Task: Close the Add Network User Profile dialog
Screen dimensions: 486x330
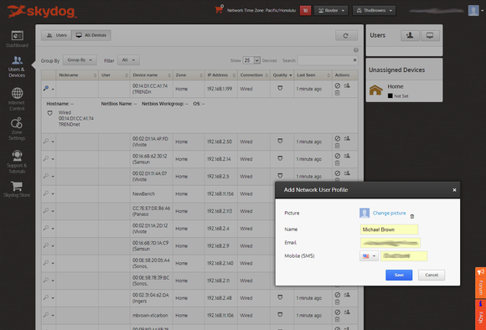Action: tap(454, 190)
